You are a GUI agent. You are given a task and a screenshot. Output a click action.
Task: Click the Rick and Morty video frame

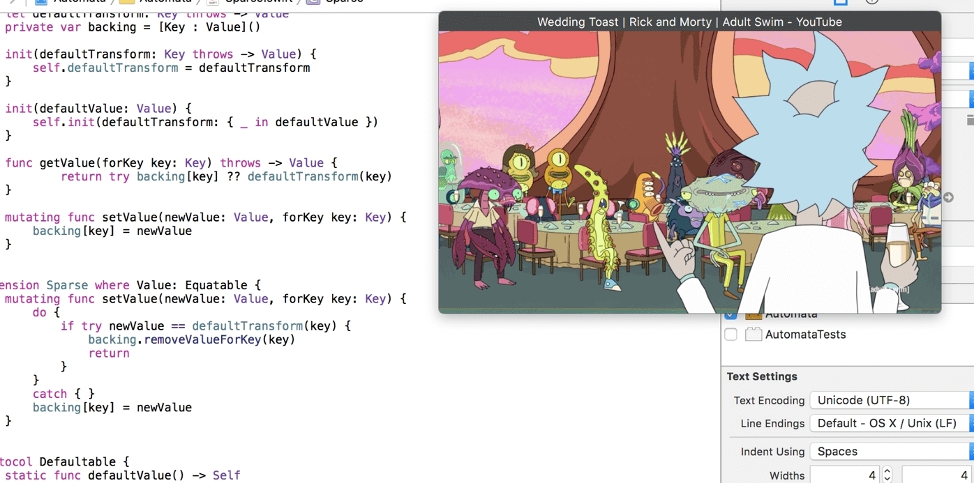click(x=689, y=171)
